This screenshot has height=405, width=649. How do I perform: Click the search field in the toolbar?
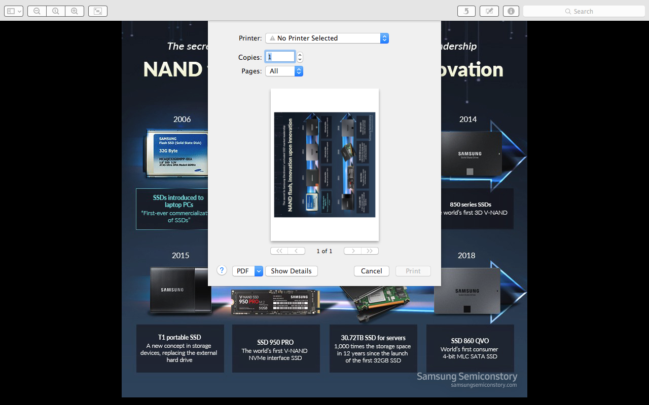click(583, 11)
